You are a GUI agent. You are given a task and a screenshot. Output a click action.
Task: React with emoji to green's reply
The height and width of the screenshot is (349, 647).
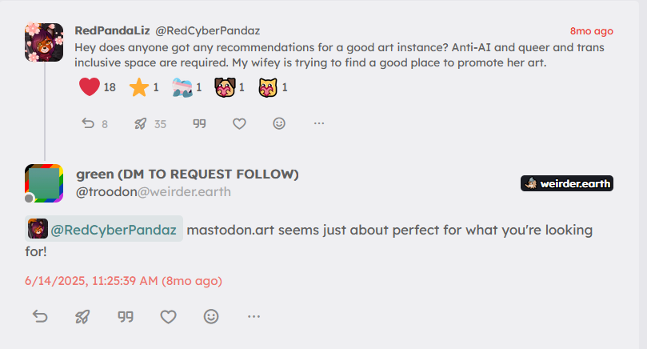[211, 317]
